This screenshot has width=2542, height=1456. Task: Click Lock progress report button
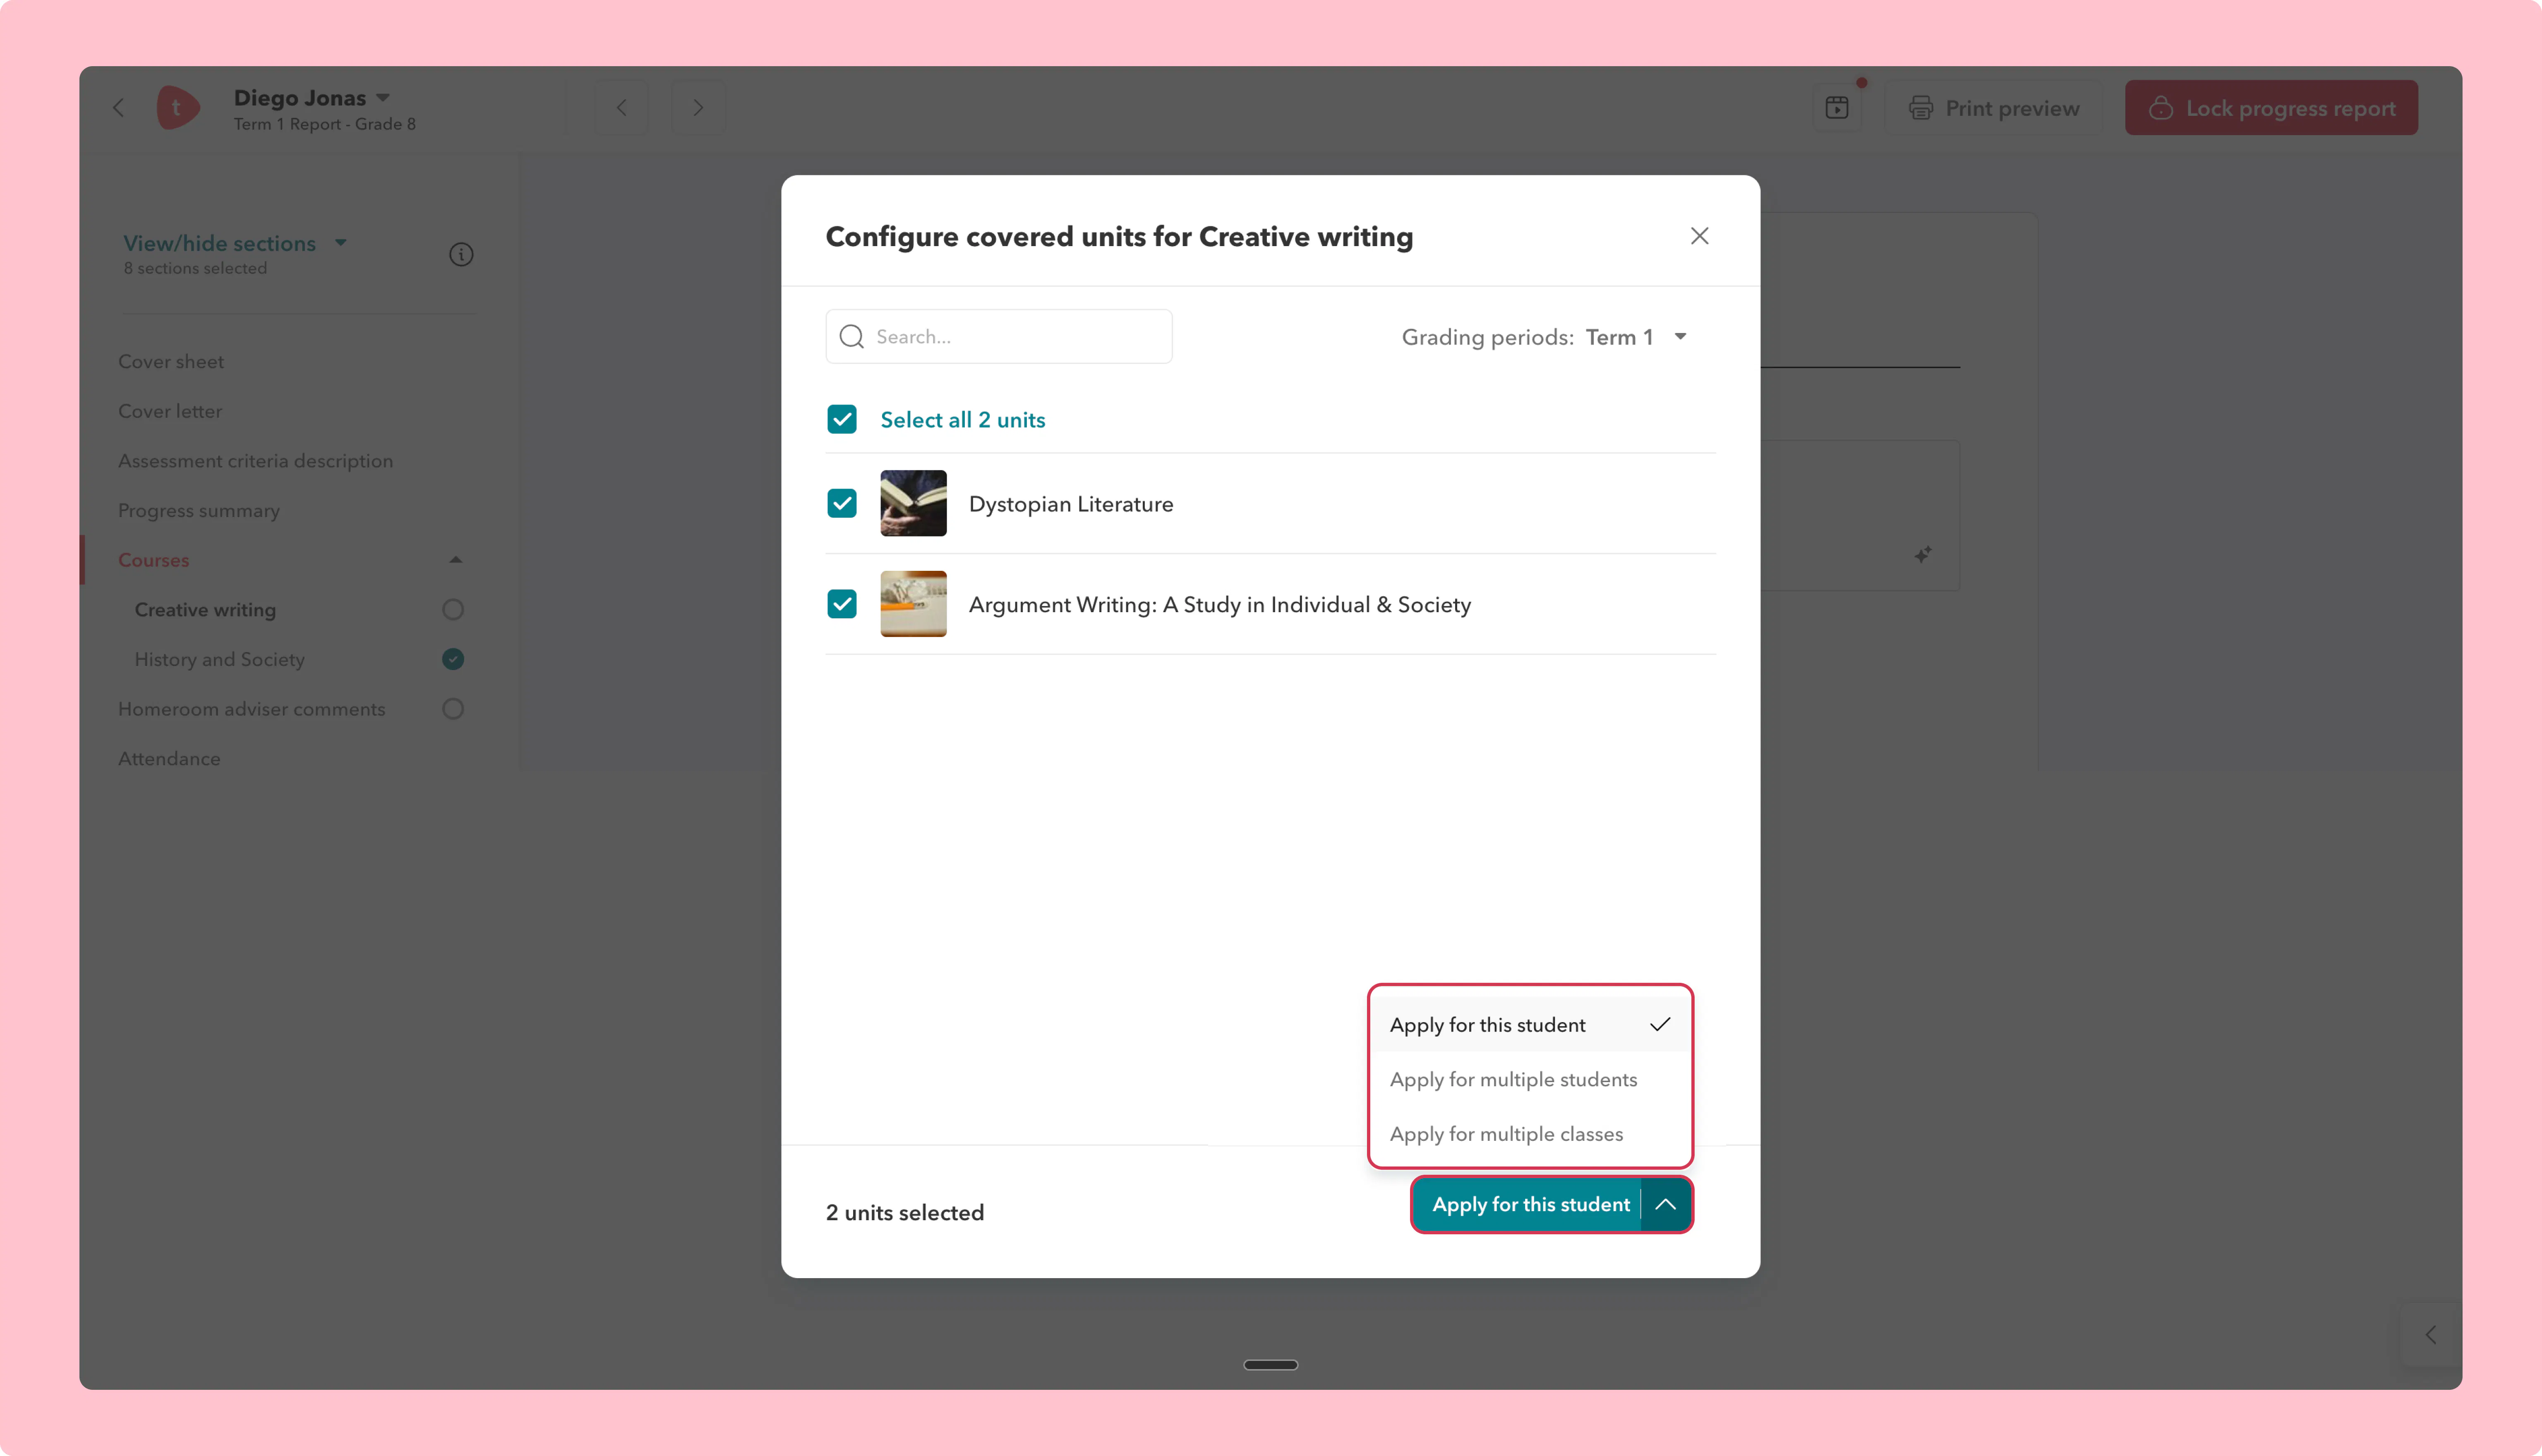tap(2271, 108)
